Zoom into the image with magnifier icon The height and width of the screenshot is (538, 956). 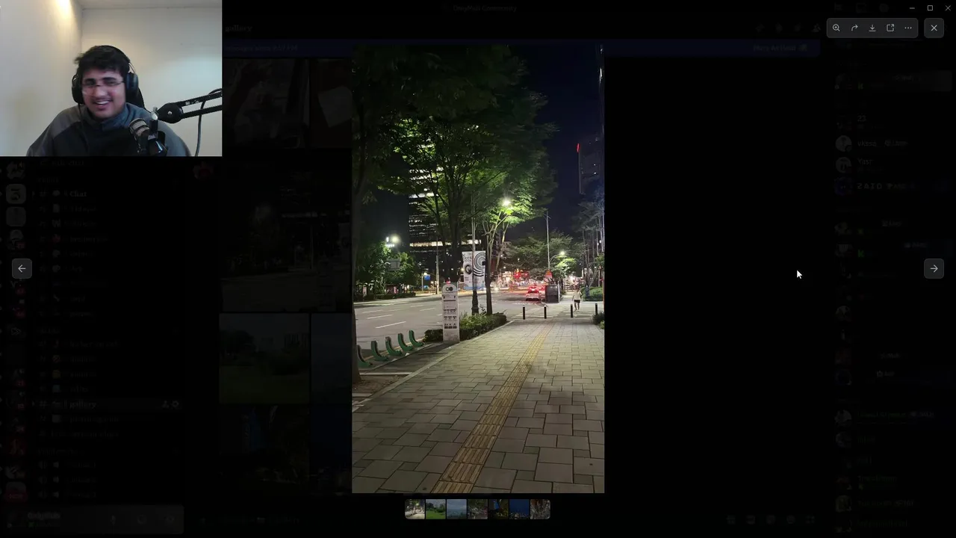point(836,28)
